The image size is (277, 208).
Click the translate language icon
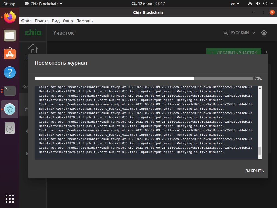pos(225,33)
